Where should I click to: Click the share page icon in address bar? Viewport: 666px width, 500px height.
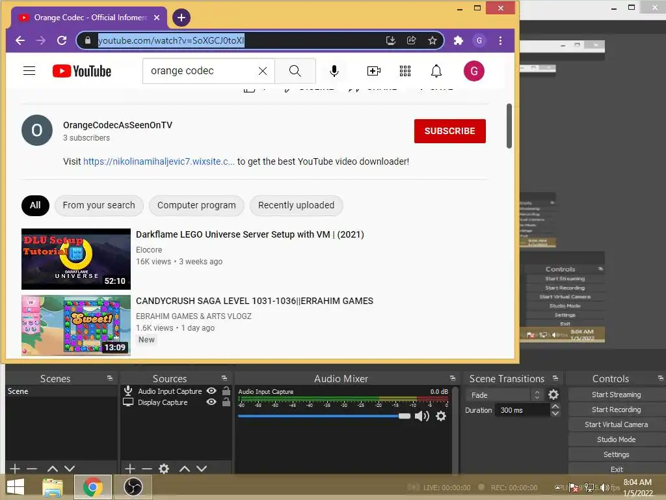tap(411, 40)
